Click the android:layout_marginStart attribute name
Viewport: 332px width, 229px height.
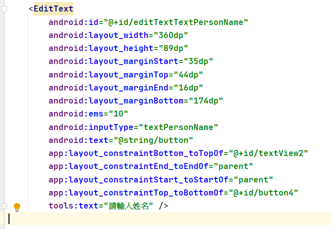[113, 61]
